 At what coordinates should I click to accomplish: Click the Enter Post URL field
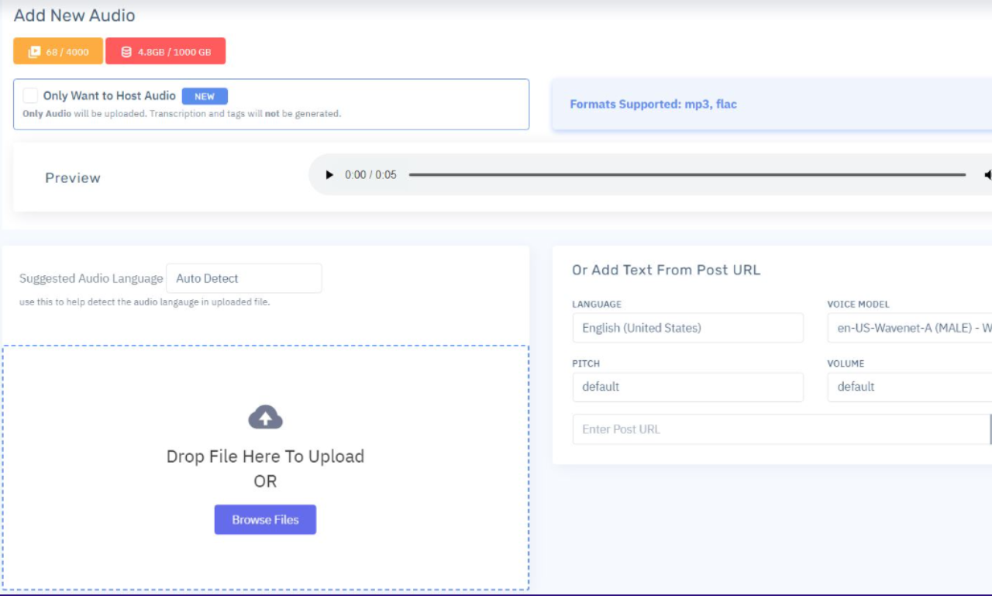(x=781, y=429)
